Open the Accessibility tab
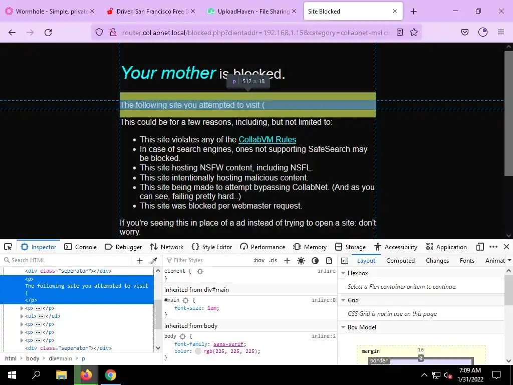Screen dimensions: 513x385 pyautogui.click(x=396, y=247)
